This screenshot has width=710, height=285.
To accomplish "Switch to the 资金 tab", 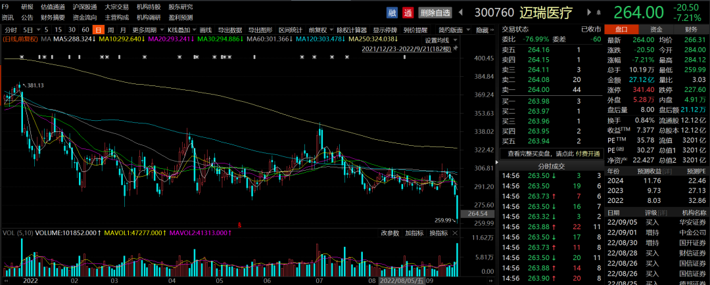I will [656, 30].
